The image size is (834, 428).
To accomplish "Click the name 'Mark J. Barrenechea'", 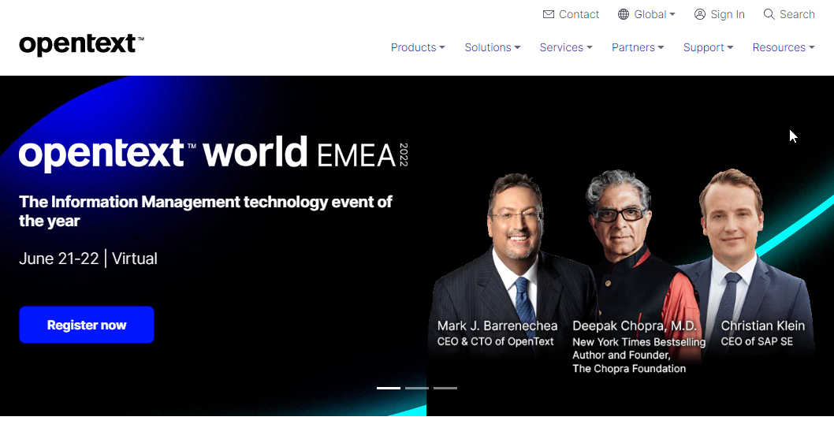I will click(497, 326).
